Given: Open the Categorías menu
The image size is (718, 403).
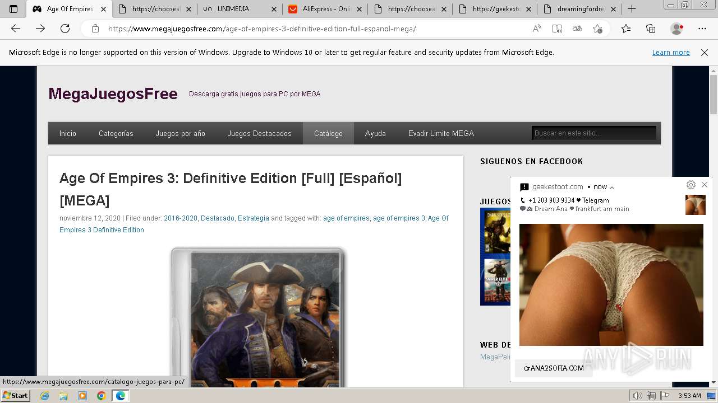Looking at the screenshot, I should (116, 133).
